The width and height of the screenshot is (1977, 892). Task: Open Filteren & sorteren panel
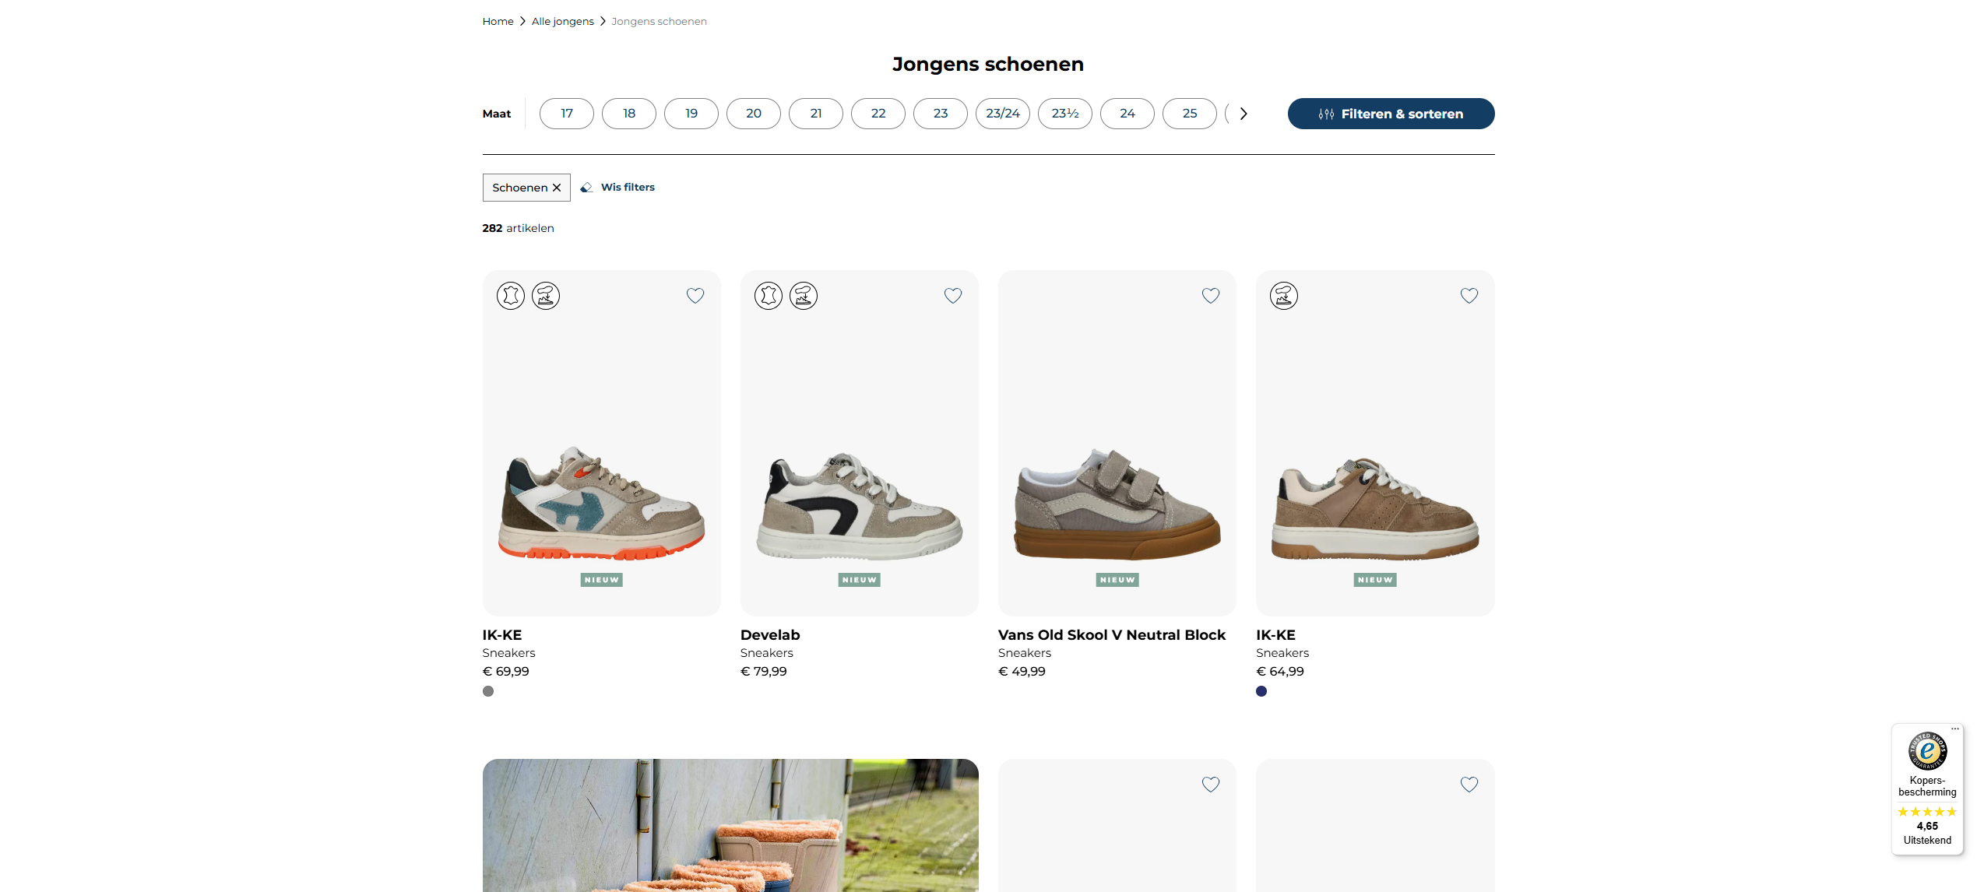click(1390, 114)
